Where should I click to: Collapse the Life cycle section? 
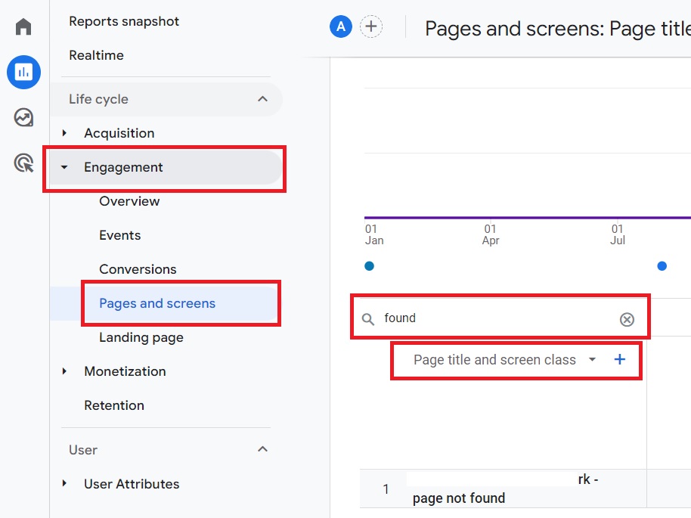point(262,99)
